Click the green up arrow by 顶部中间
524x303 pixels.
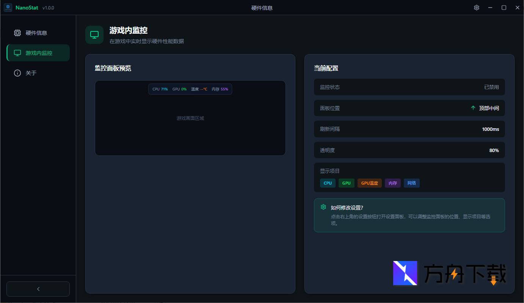(x=473, y=108)
